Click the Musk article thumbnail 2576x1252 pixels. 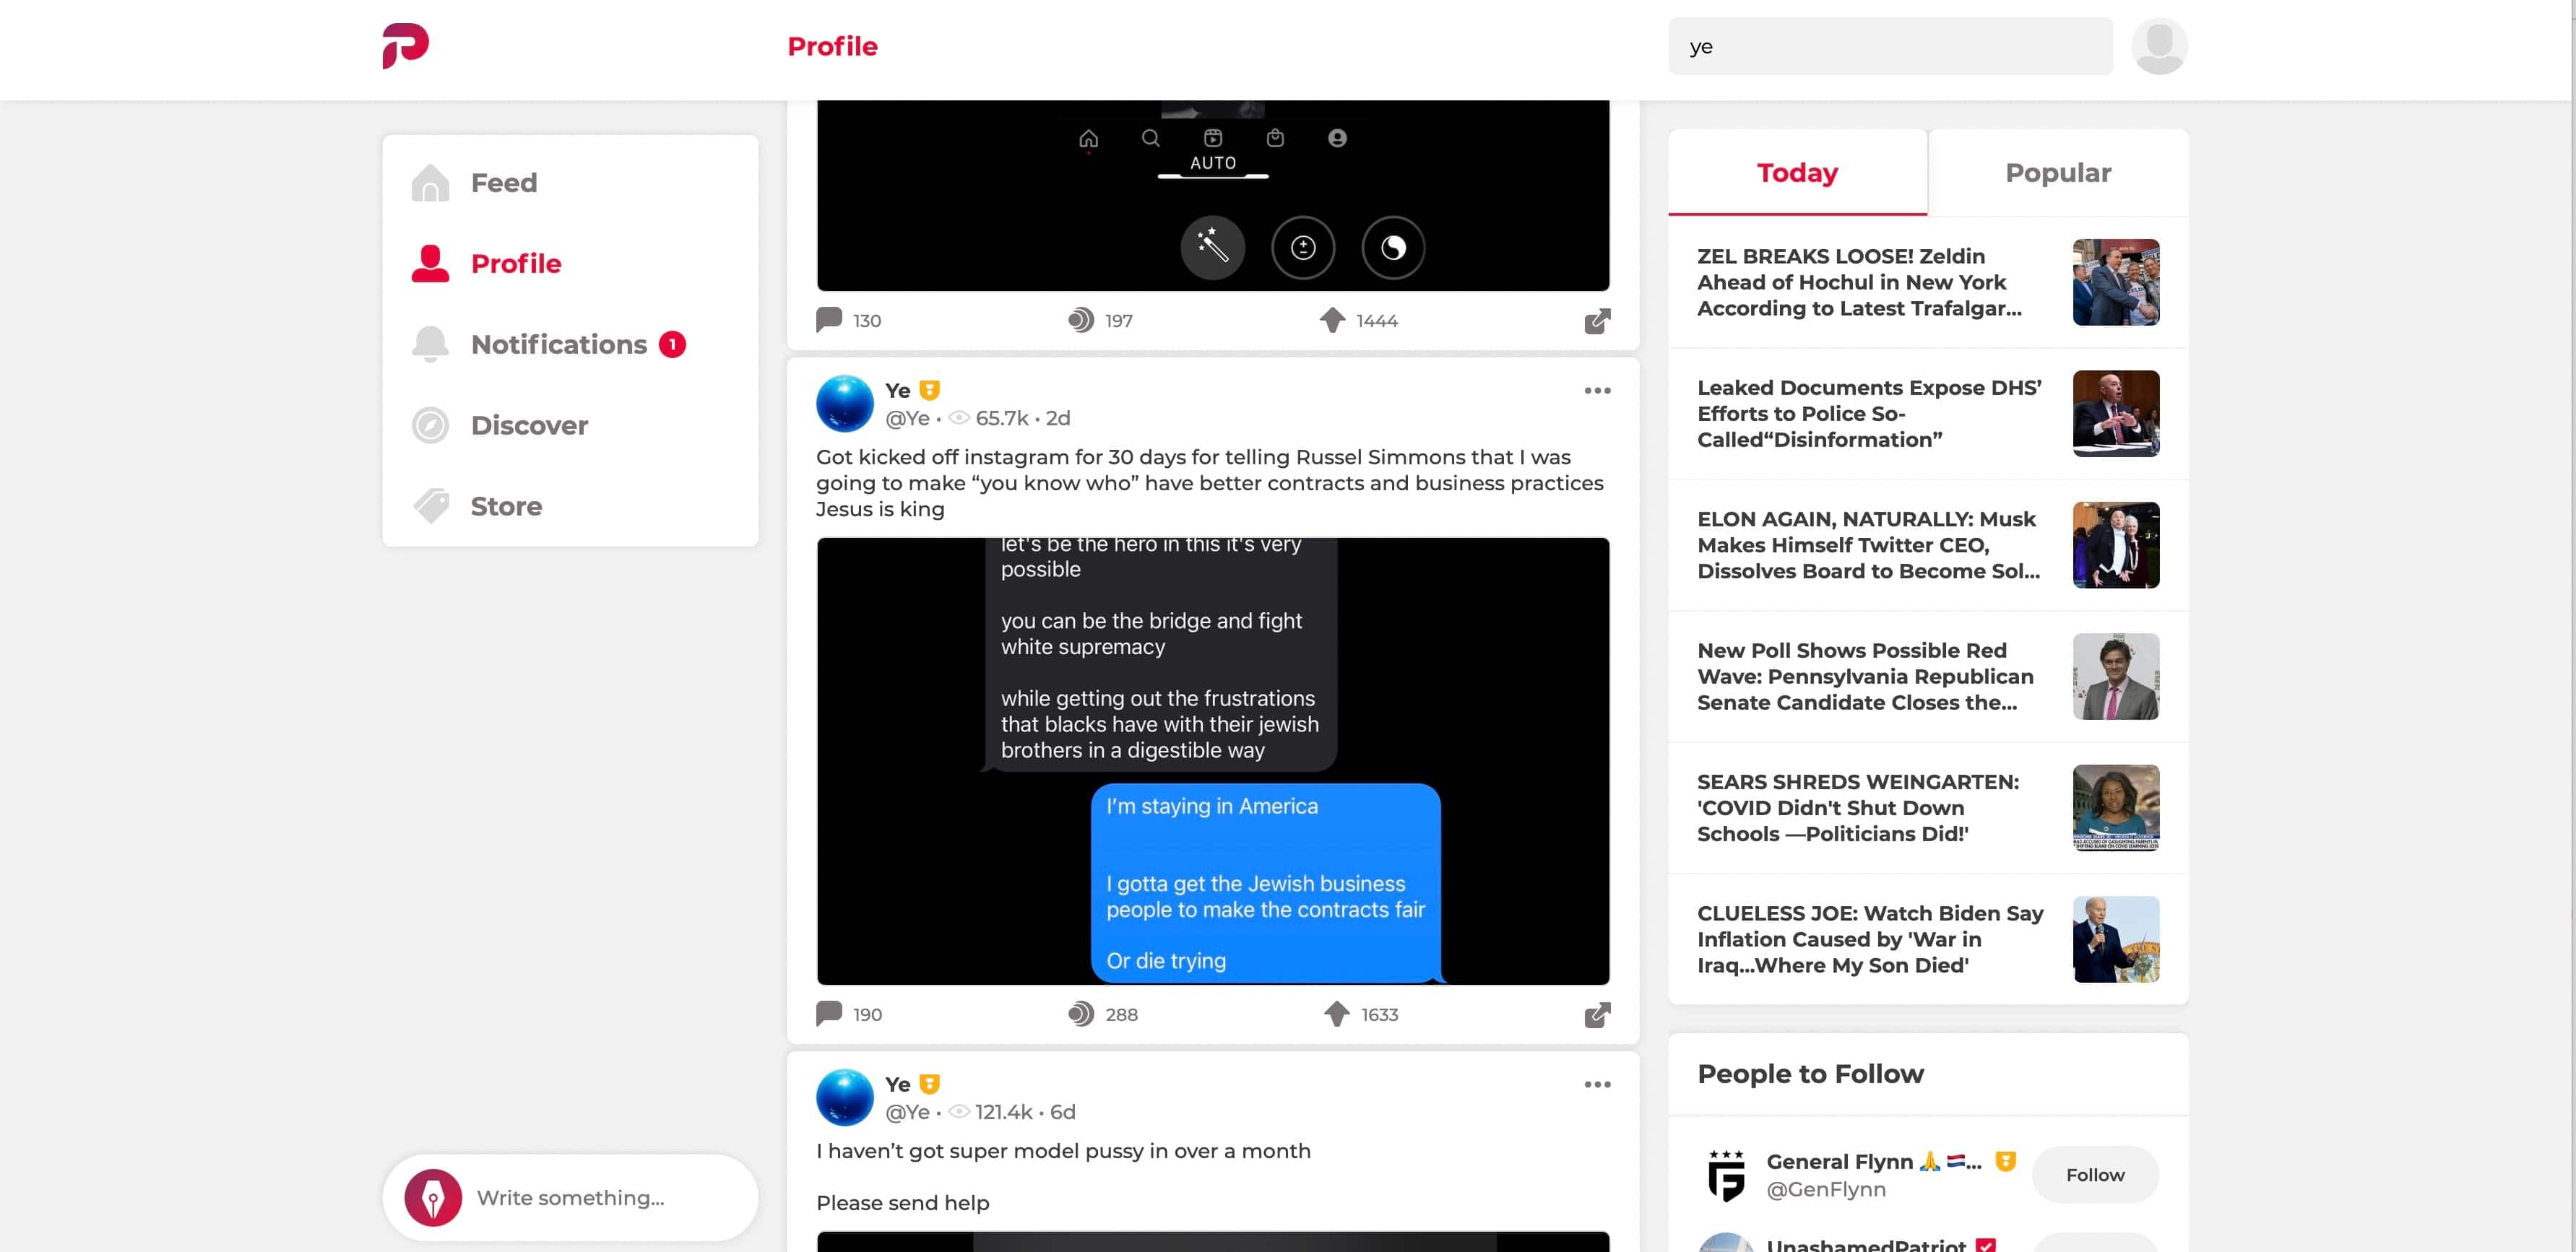(x=2115, y=546)
